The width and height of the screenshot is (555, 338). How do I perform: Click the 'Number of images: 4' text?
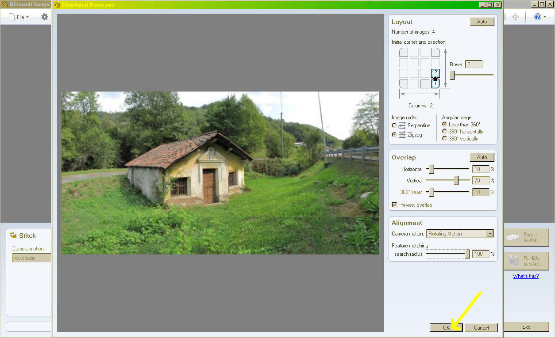click(x=413, y=32)
